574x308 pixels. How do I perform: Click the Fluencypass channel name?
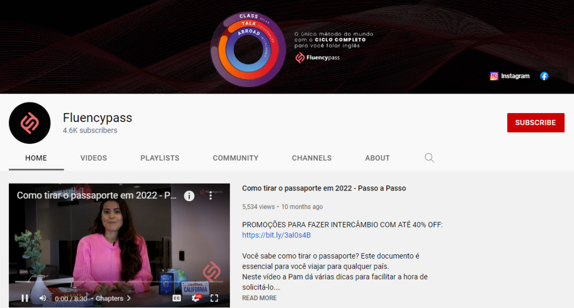(x=98, y=118)
